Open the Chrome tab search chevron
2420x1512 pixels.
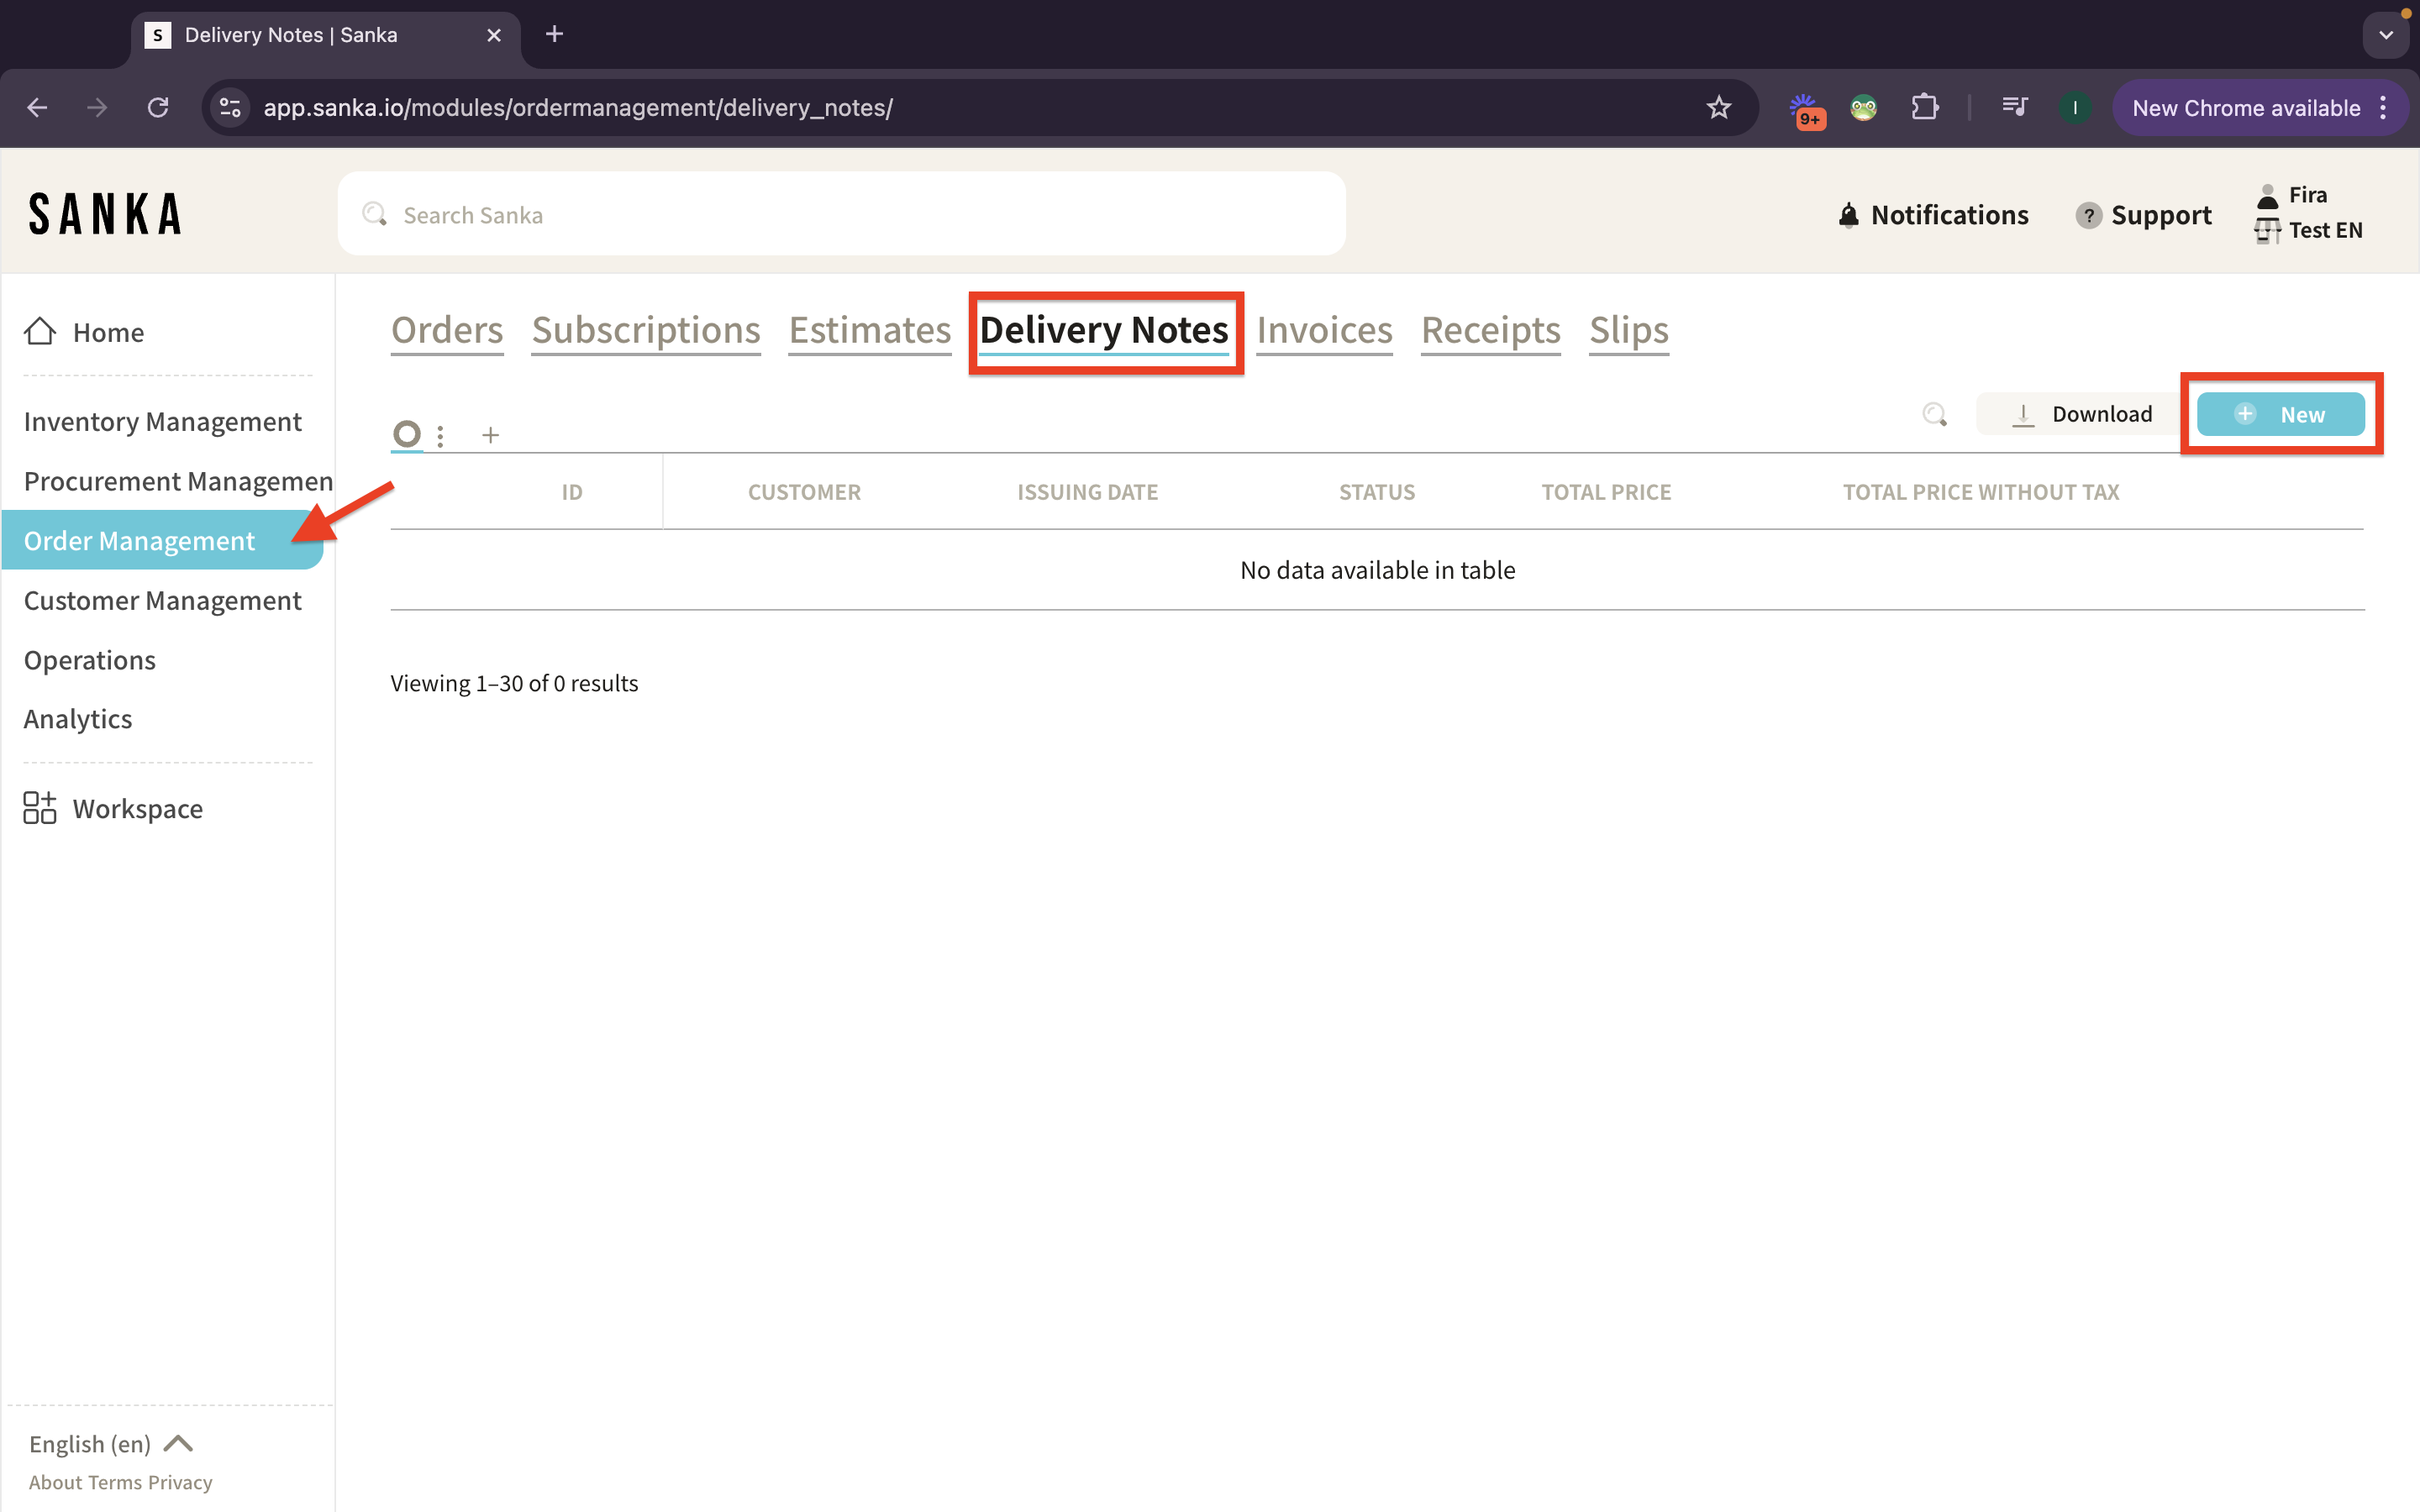pos(2386,35)
